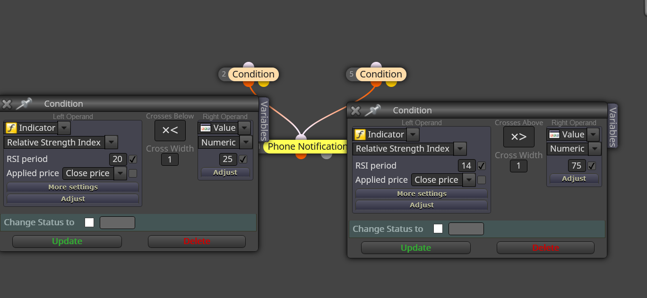Click the value field showing 75
Image resolution: width=647 pixels, height=298 pixels.
(x=577, y=166)
